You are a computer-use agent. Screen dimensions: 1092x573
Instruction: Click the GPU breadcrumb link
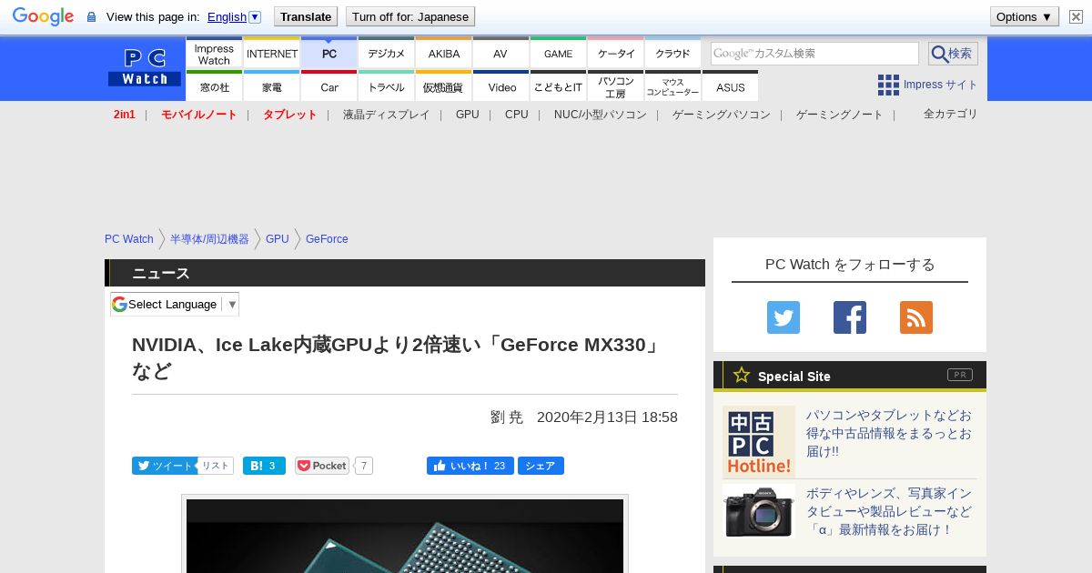coord(278,239)
